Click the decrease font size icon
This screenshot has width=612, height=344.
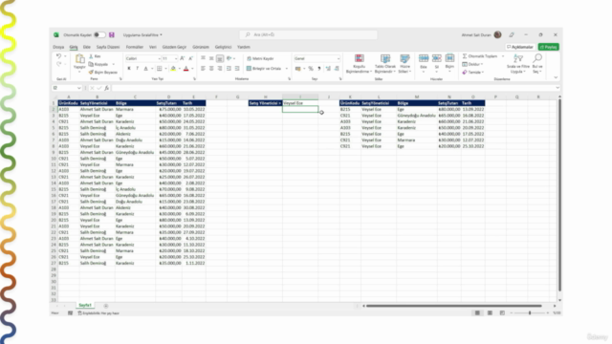(190, 58)
